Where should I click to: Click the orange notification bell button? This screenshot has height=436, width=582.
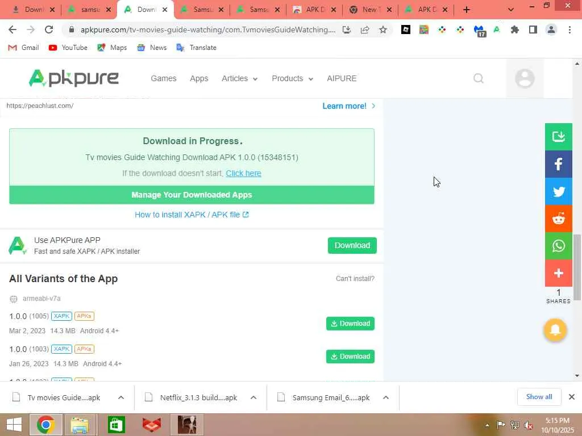click(x=555, y=330)
